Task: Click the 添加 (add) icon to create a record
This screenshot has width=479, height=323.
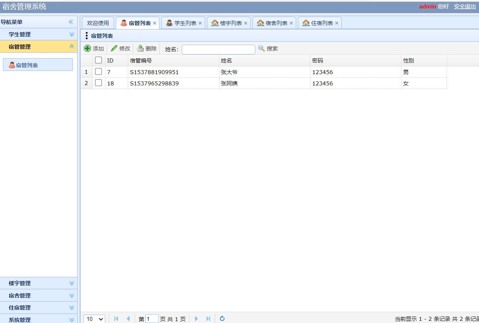Action: coord(88,48)
